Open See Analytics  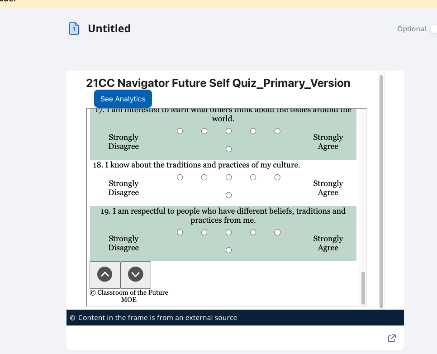pyautogui.click(x=123, y=99)
